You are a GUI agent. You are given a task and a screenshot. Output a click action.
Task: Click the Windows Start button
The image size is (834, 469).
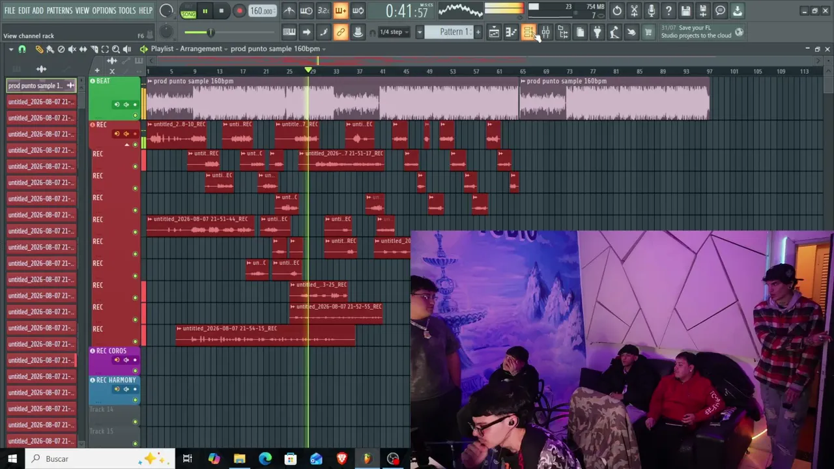[12, 459]
